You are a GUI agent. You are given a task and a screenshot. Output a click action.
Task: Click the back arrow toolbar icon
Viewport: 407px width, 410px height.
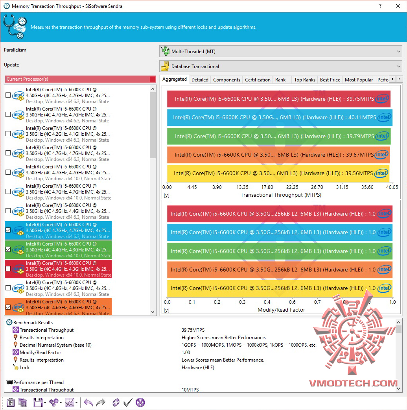coord(88,403)
